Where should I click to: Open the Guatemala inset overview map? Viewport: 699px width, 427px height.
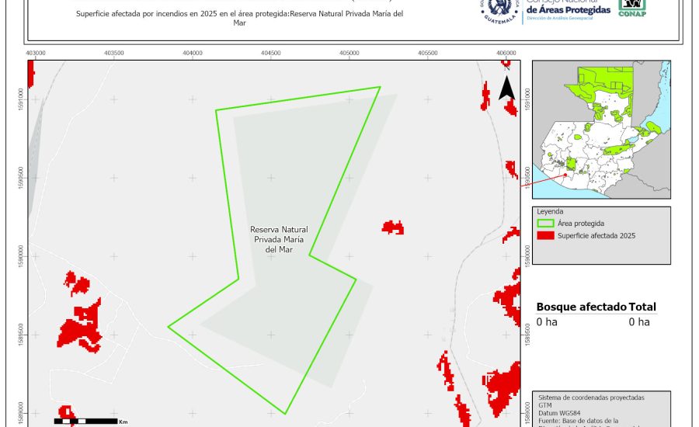[x=600, y=129]
